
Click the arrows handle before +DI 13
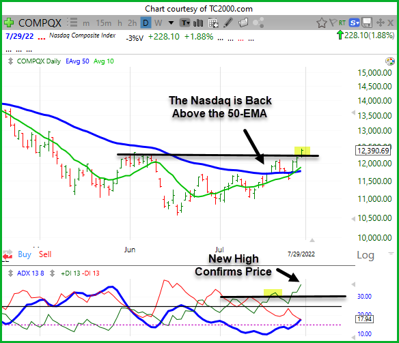[52, 273]
